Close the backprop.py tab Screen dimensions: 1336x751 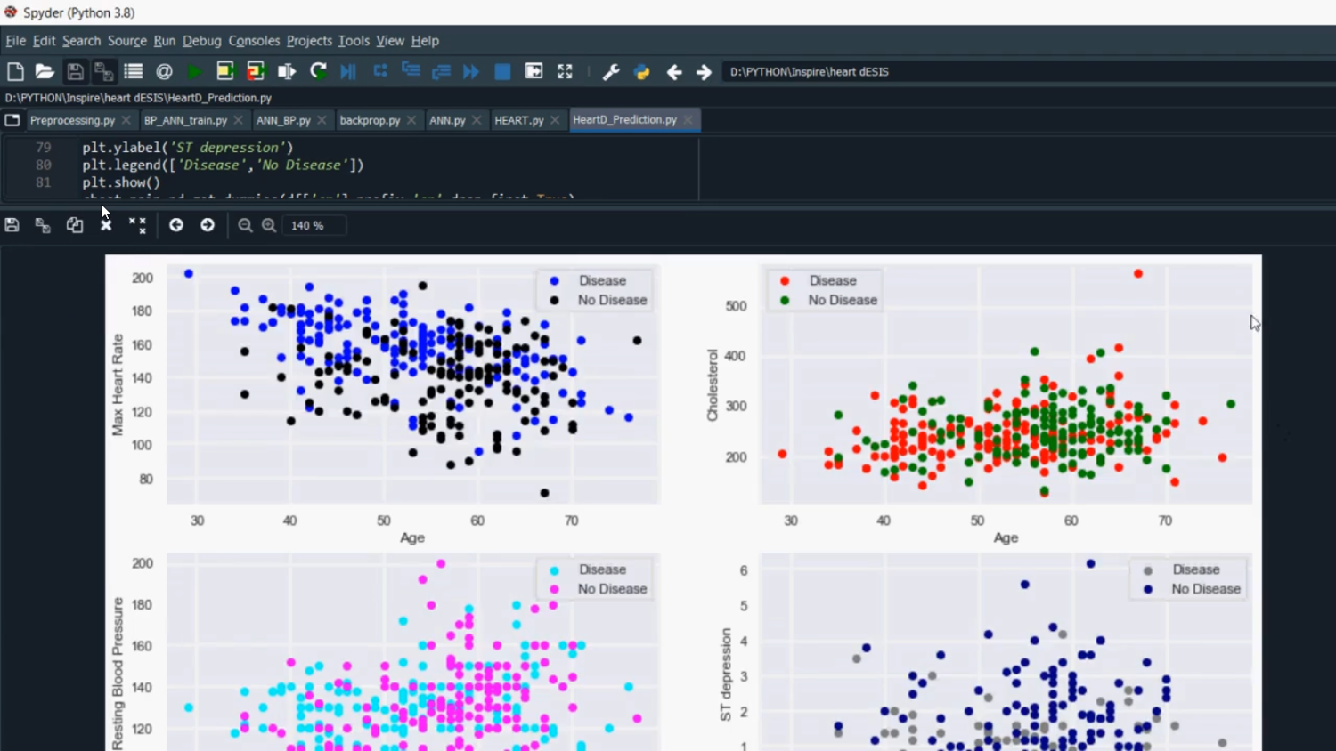pyautogui.click(x=411, y=119)
